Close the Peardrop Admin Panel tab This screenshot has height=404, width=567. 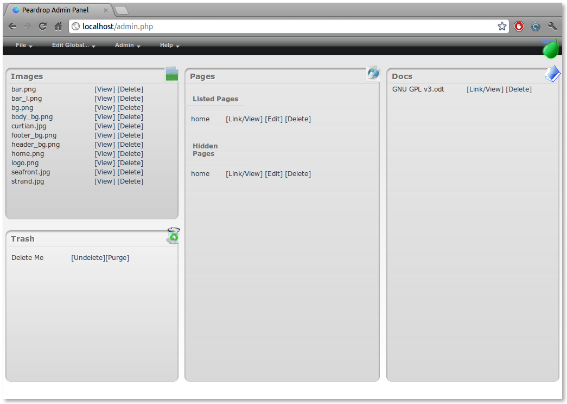click(106, 10)
